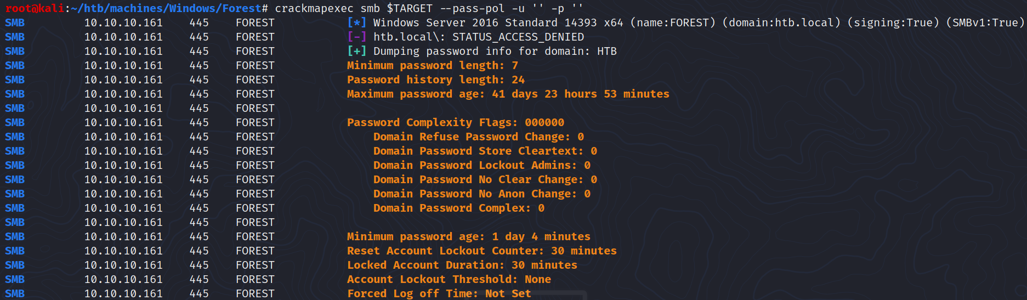Select the $TARGET variable in command
1027x300 pixels.
[410, 8]
